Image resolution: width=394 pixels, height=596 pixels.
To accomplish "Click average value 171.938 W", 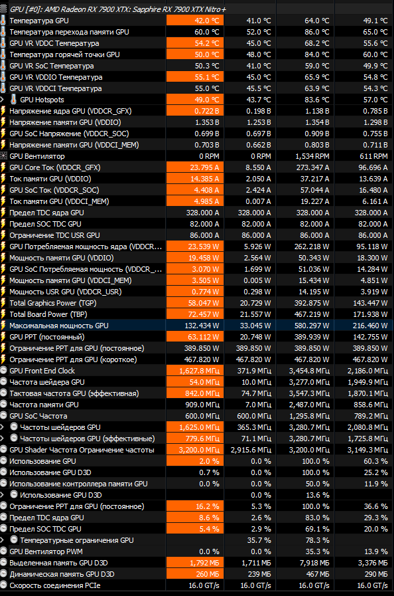I will coord(370,314).
